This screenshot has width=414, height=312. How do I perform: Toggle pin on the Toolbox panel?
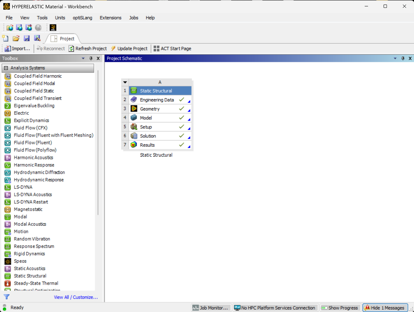(x=91, y=58)
